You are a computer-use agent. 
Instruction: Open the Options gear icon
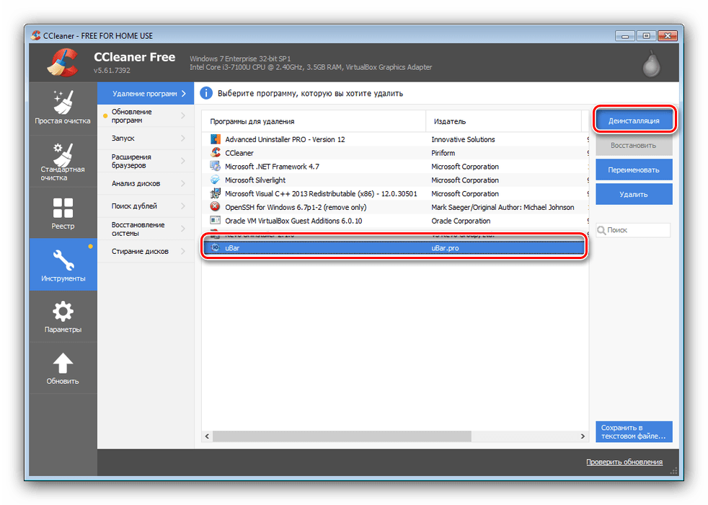[63, 311]
